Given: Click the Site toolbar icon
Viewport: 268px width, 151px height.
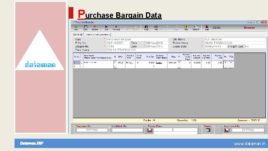Looking at the screenshot, I should click(x=186, y=28).
